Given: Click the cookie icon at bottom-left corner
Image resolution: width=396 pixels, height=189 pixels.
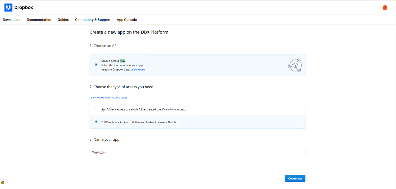Looking at the screenshot, I should pos(3,183).
